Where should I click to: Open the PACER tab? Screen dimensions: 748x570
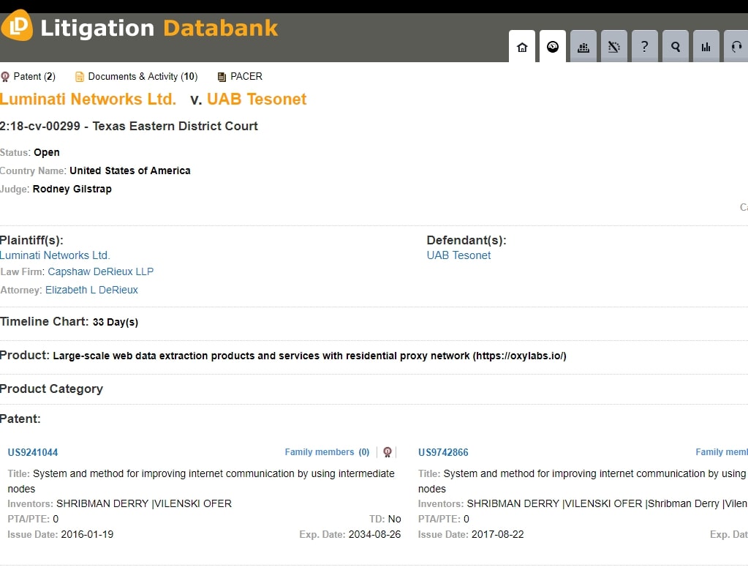coord(240,76)
